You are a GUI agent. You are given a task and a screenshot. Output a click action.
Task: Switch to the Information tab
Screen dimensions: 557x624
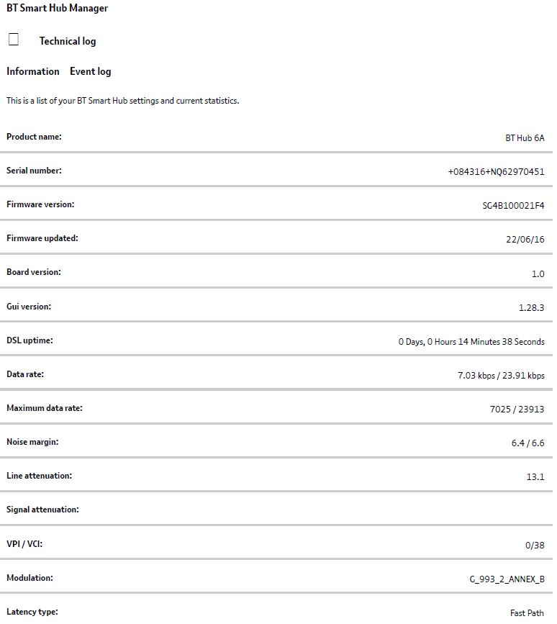tap(33, 71)
